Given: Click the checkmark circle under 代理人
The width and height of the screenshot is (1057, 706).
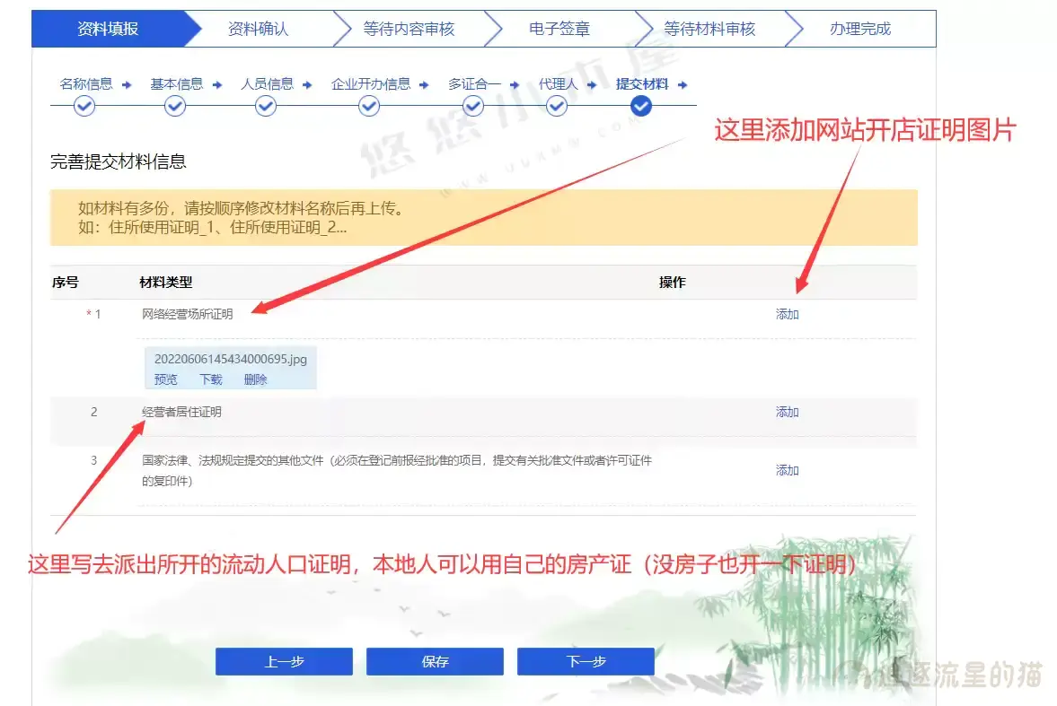Looking at the screenshot, I should click(x=557, y=107).
